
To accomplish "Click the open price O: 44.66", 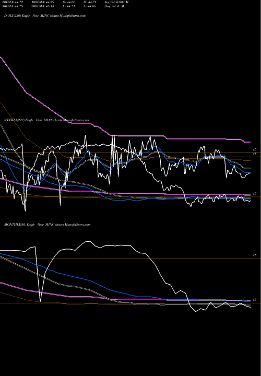I will point(70,2).
